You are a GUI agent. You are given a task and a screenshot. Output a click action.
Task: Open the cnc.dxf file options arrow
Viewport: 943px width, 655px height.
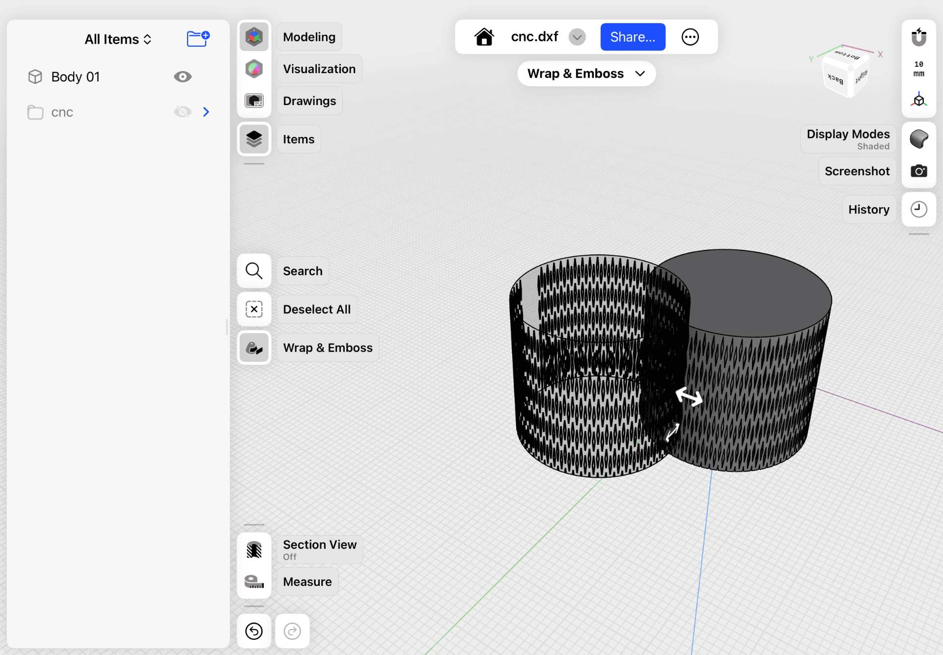pyautogui.click(x=577, y=37)
